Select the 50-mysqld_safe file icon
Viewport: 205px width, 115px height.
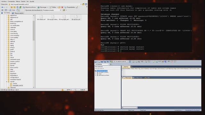pos(64,18)
